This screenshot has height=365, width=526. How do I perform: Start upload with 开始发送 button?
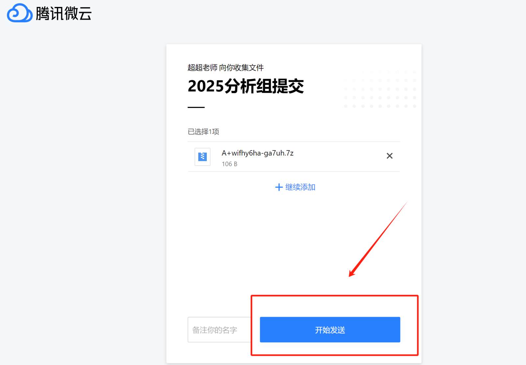(x=330, y=329)
